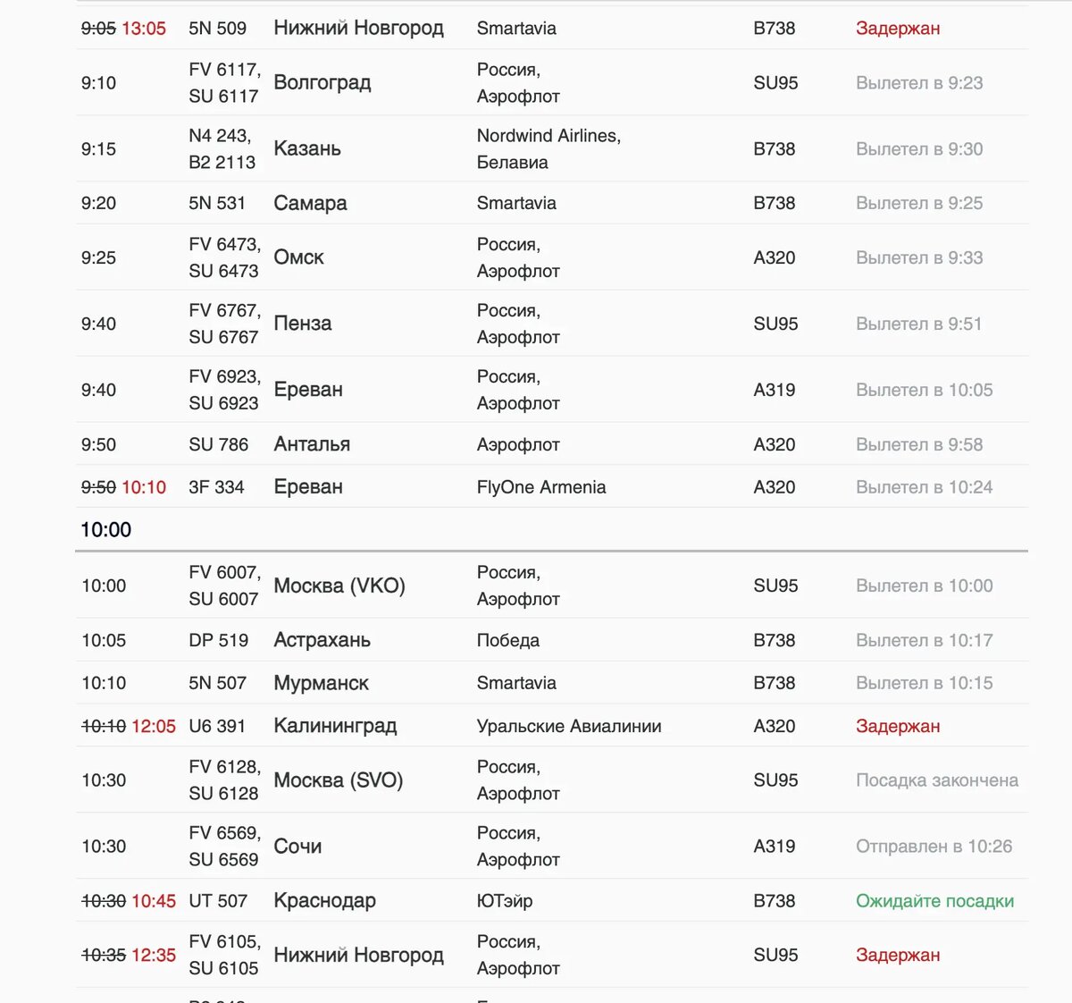This screenshot has width=1072, height=1003.
Task: Open the Калининград U6 391 delayed flight
Action: 552,726
